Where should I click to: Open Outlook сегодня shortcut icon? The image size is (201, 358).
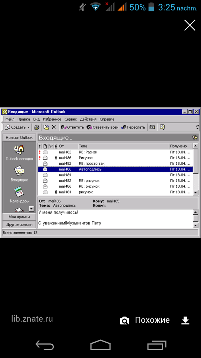pos(19,153)
